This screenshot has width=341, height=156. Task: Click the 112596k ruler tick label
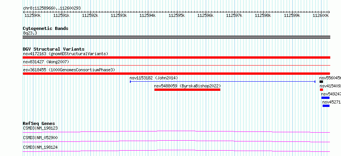click(205, 15)
